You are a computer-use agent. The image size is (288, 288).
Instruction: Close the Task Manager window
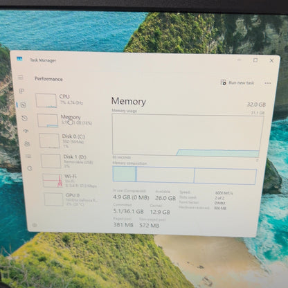pos(271,60)
